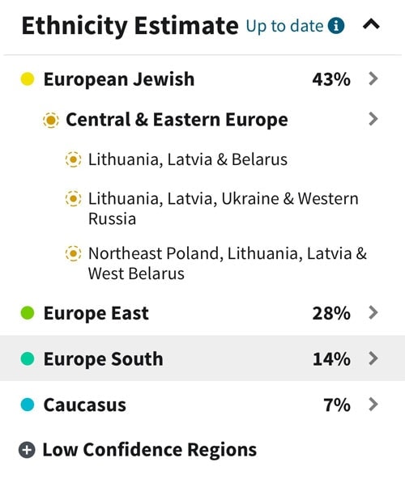Click the Central & Eastern Europe community icon
This screenshot has width=405, height=479.
pos(51,120)
